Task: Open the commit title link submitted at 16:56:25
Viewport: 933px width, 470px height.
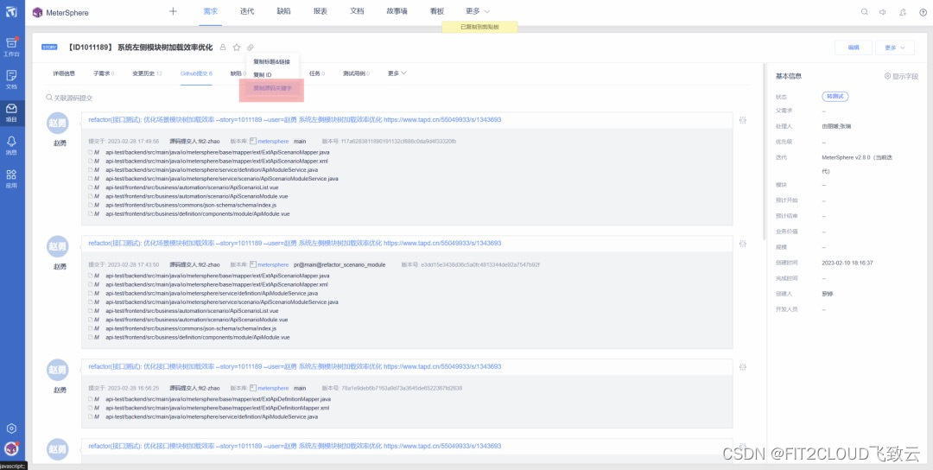Action: [x=295, y=367]
